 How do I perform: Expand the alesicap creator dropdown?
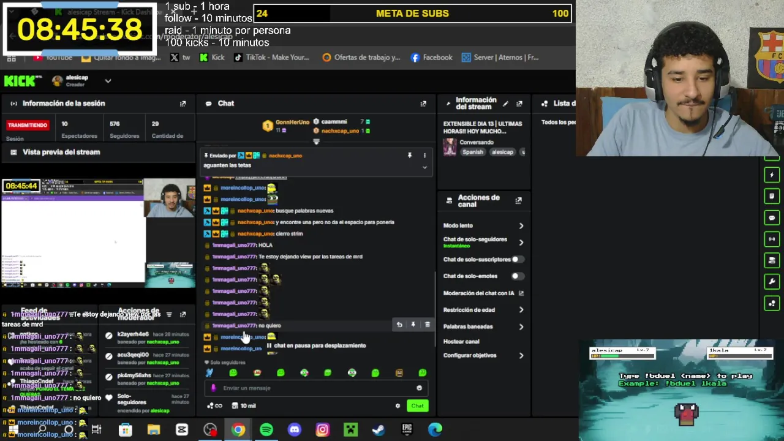(x=108, y=81)
